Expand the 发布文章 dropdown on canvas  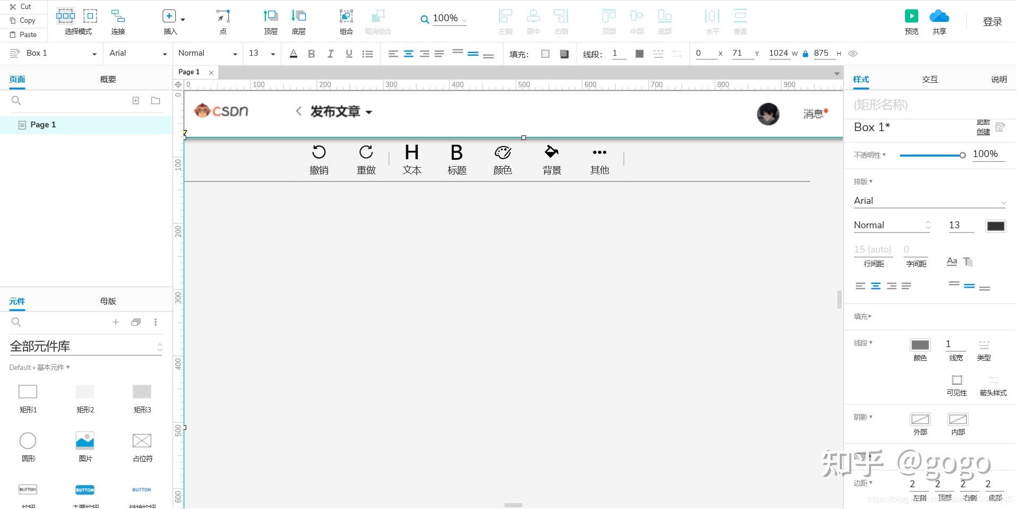pos(369,112)
